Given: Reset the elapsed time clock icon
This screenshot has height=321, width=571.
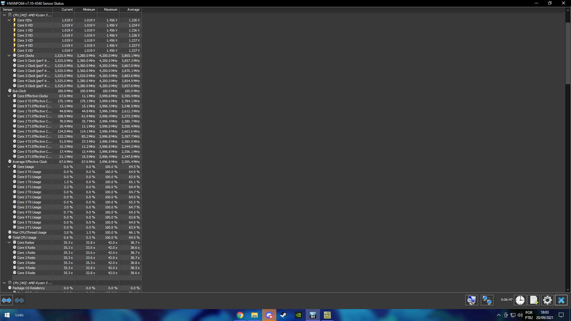Looking at the screenshot, I should (x=520, y=300).
